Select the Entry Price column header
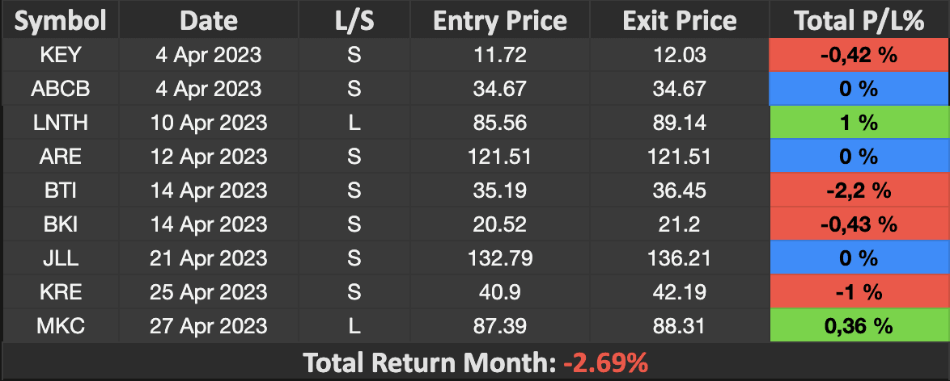Viewport: 950px width, 381px height. tap(500, 20)
